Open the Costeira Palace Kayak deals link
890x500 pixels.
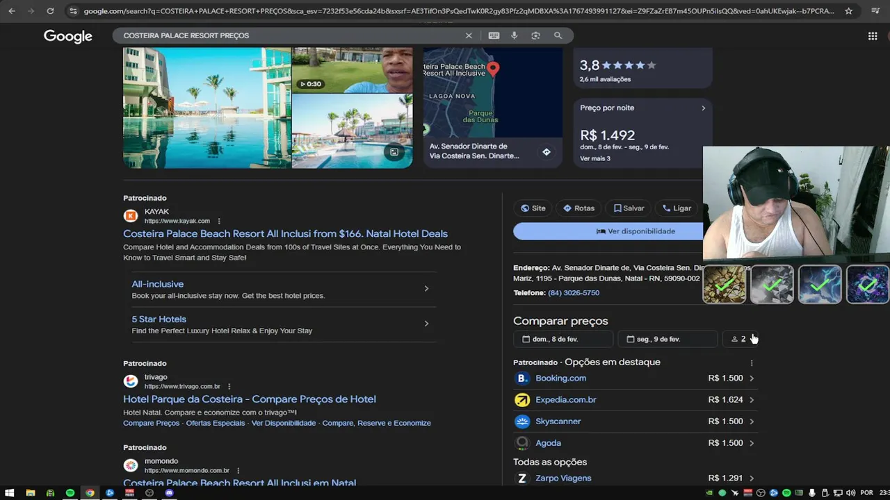point(285,234)
